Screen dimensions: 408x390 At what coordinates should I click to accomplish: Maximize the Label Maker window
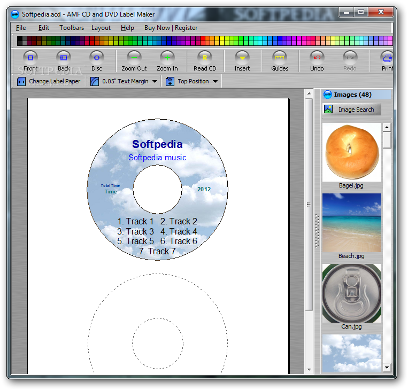point(361,12)
